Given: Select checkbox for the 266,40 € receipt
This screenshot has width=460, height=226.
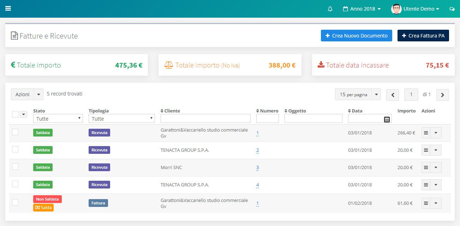Looking at the screenshot, I should pos(15,132).
